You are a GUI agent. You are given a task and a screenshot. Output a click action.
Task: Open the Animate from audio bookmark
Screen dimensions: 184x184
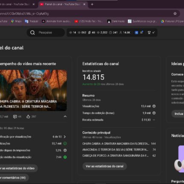57,21
